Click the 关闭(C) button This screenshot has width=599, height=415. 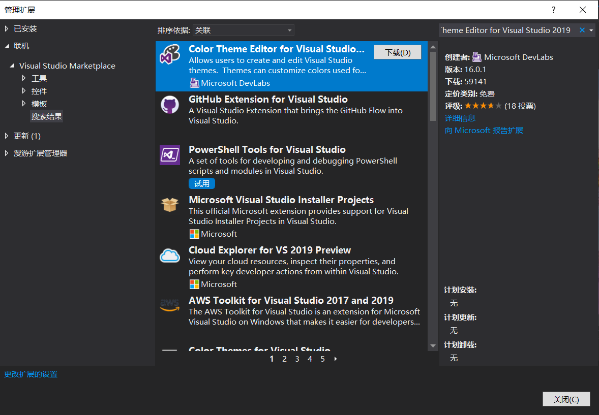566,399
